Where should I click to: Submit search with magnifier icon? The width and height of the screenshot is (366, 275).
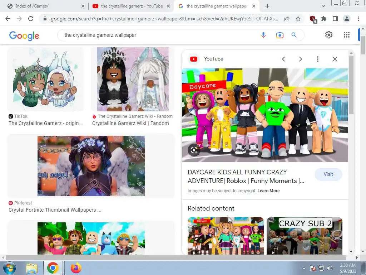pyautogui.click(x=294, y=35)
